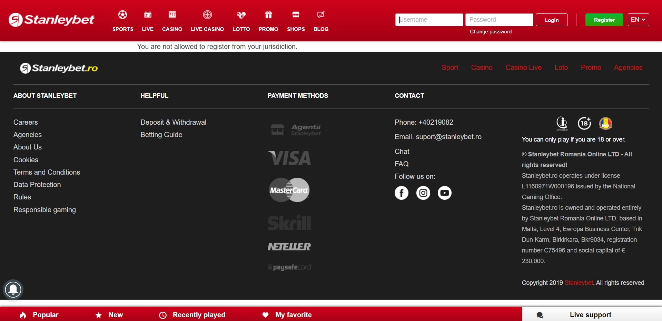The width and height of the screenshot is (662, 321).
Task: Open the red Promo footer link
Action: pyautogui.click(x=591, y=68)
